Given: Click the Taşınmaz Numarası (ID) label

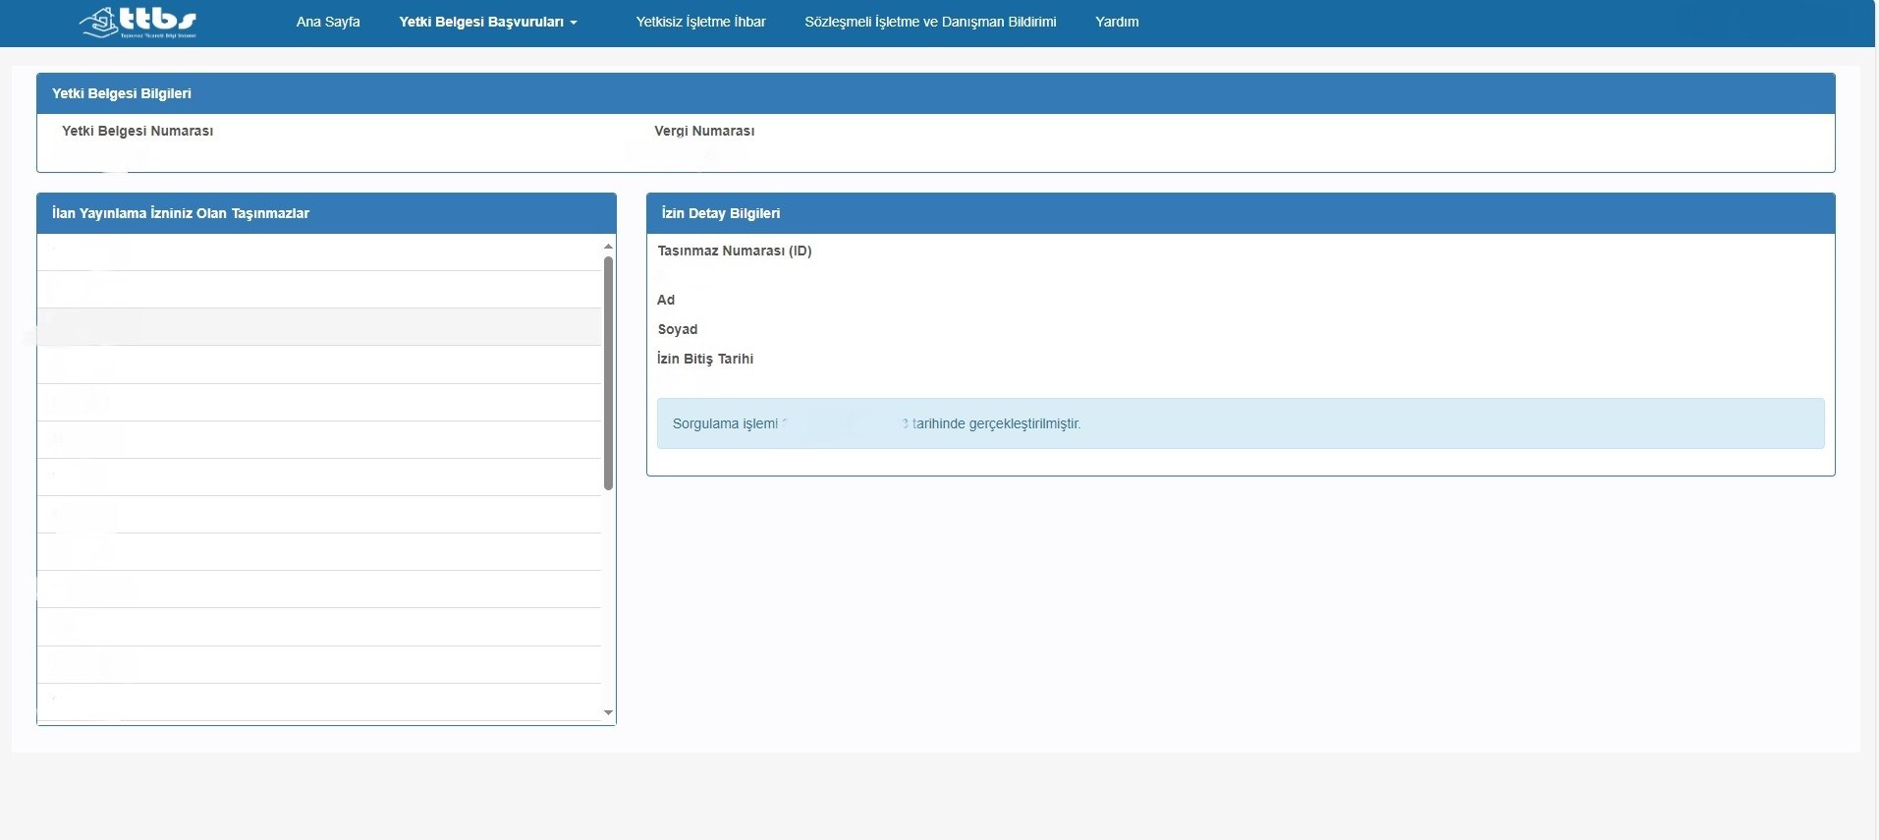Looking at the screenshot, I should pyautogui.click(x=735, y=251).
